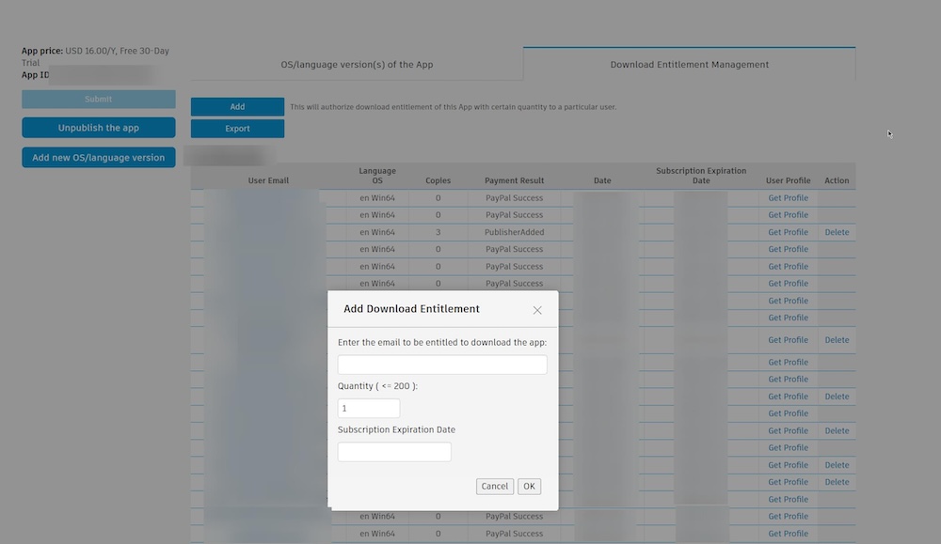941x544 pixels.
Task: Click Unpublish the app
Action: pos(98,127)
